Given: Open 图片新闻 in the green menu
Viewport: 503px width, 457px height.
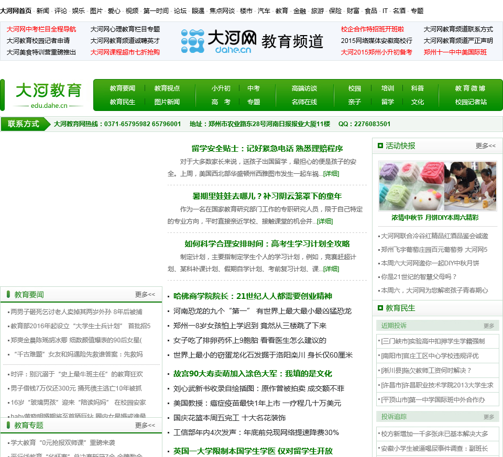Looking at the screenshot, I should tap(167, 102).
